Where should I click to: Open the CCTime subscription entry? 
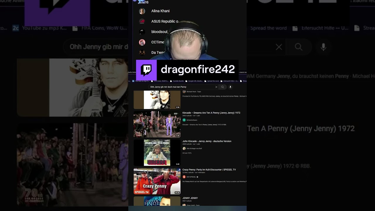click(x=158, y=42)
